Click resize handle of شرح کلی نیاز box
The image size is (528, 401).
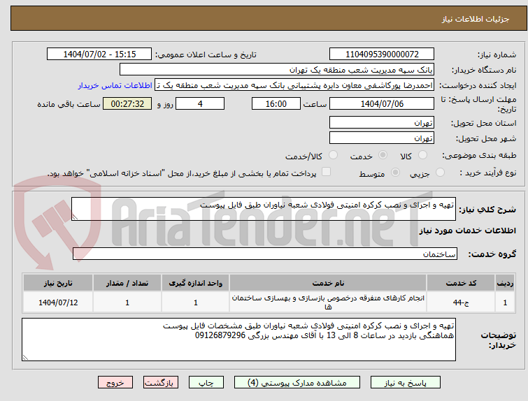tap(75, 217)
